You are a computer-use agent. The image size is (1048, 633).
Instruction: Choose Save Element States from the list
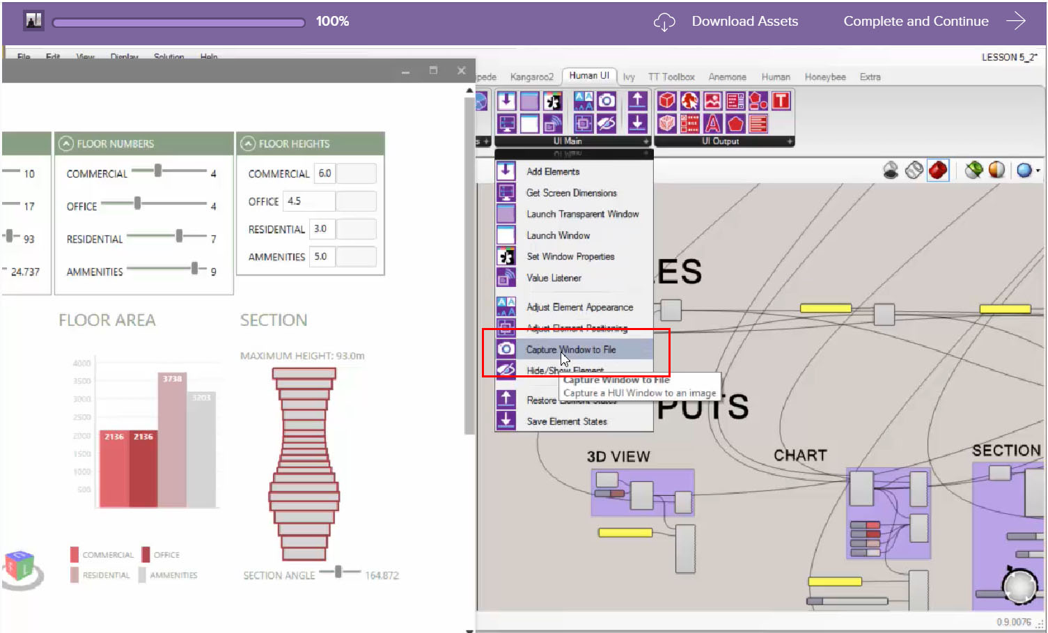click(574, 421)
